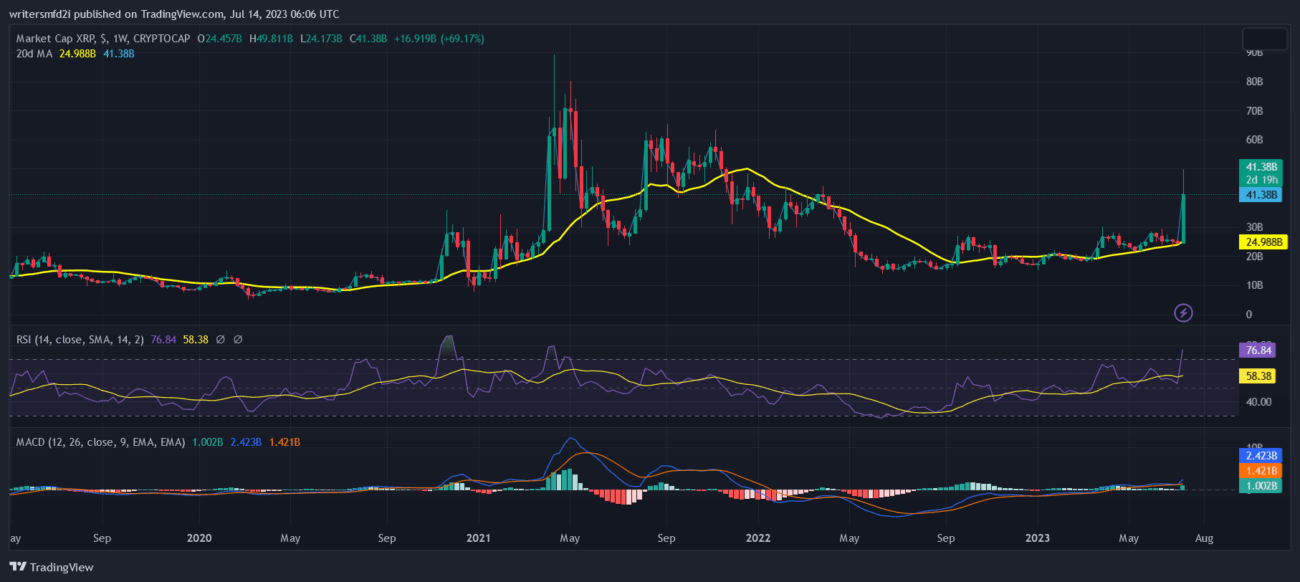
Task: Click the blue 41.38B price axis label
Action: [1261, 195]
